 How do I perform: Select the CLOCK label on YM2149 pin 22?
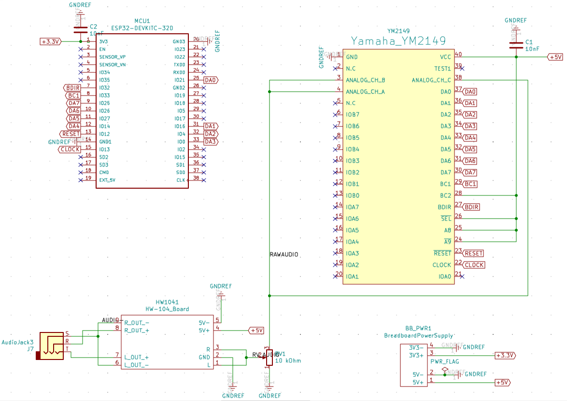point(474,265)
